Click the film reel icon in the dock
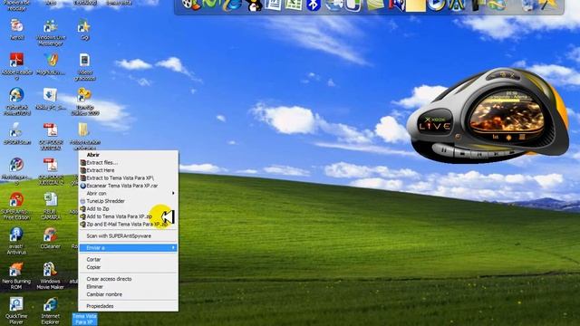The width and height of the screenshot is (580, 326). point(191,5)
